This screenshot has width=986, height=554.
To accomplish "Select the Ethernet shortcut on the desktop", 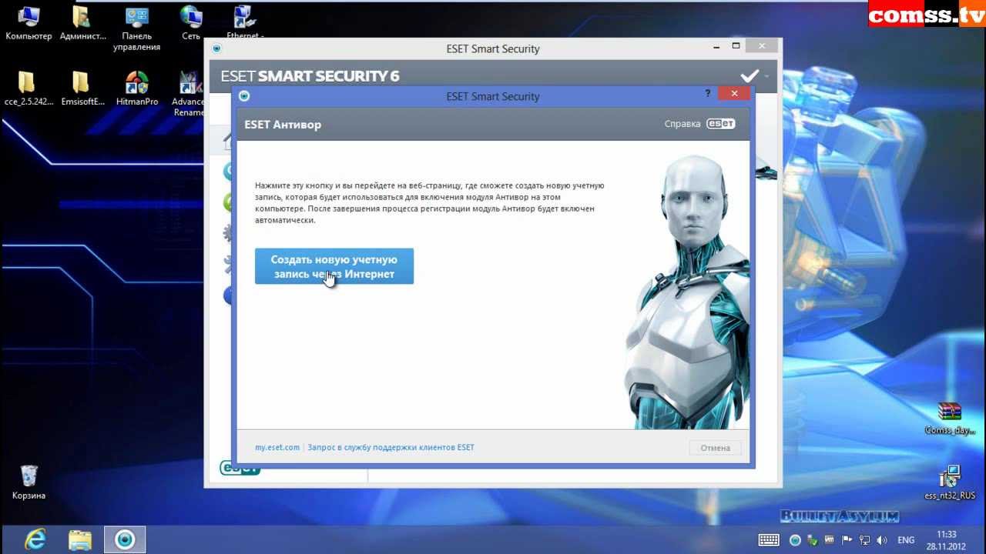I will click(245, 22).
